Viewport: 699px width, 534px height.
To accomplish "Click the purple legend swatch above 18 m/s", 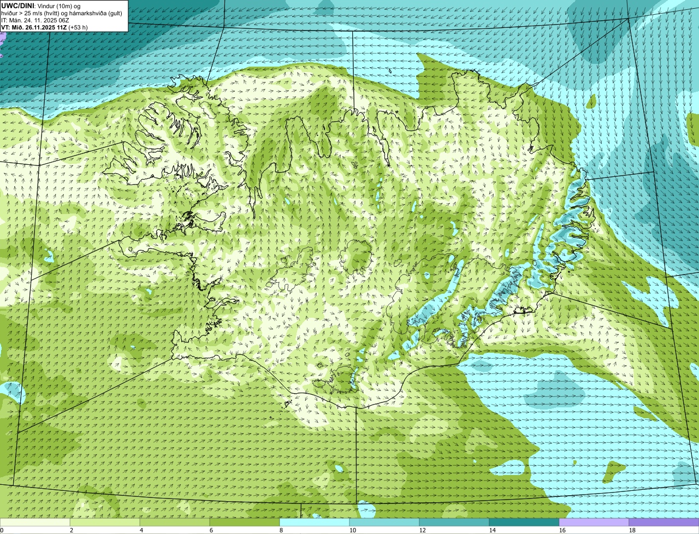I will [x=664, y=522].
